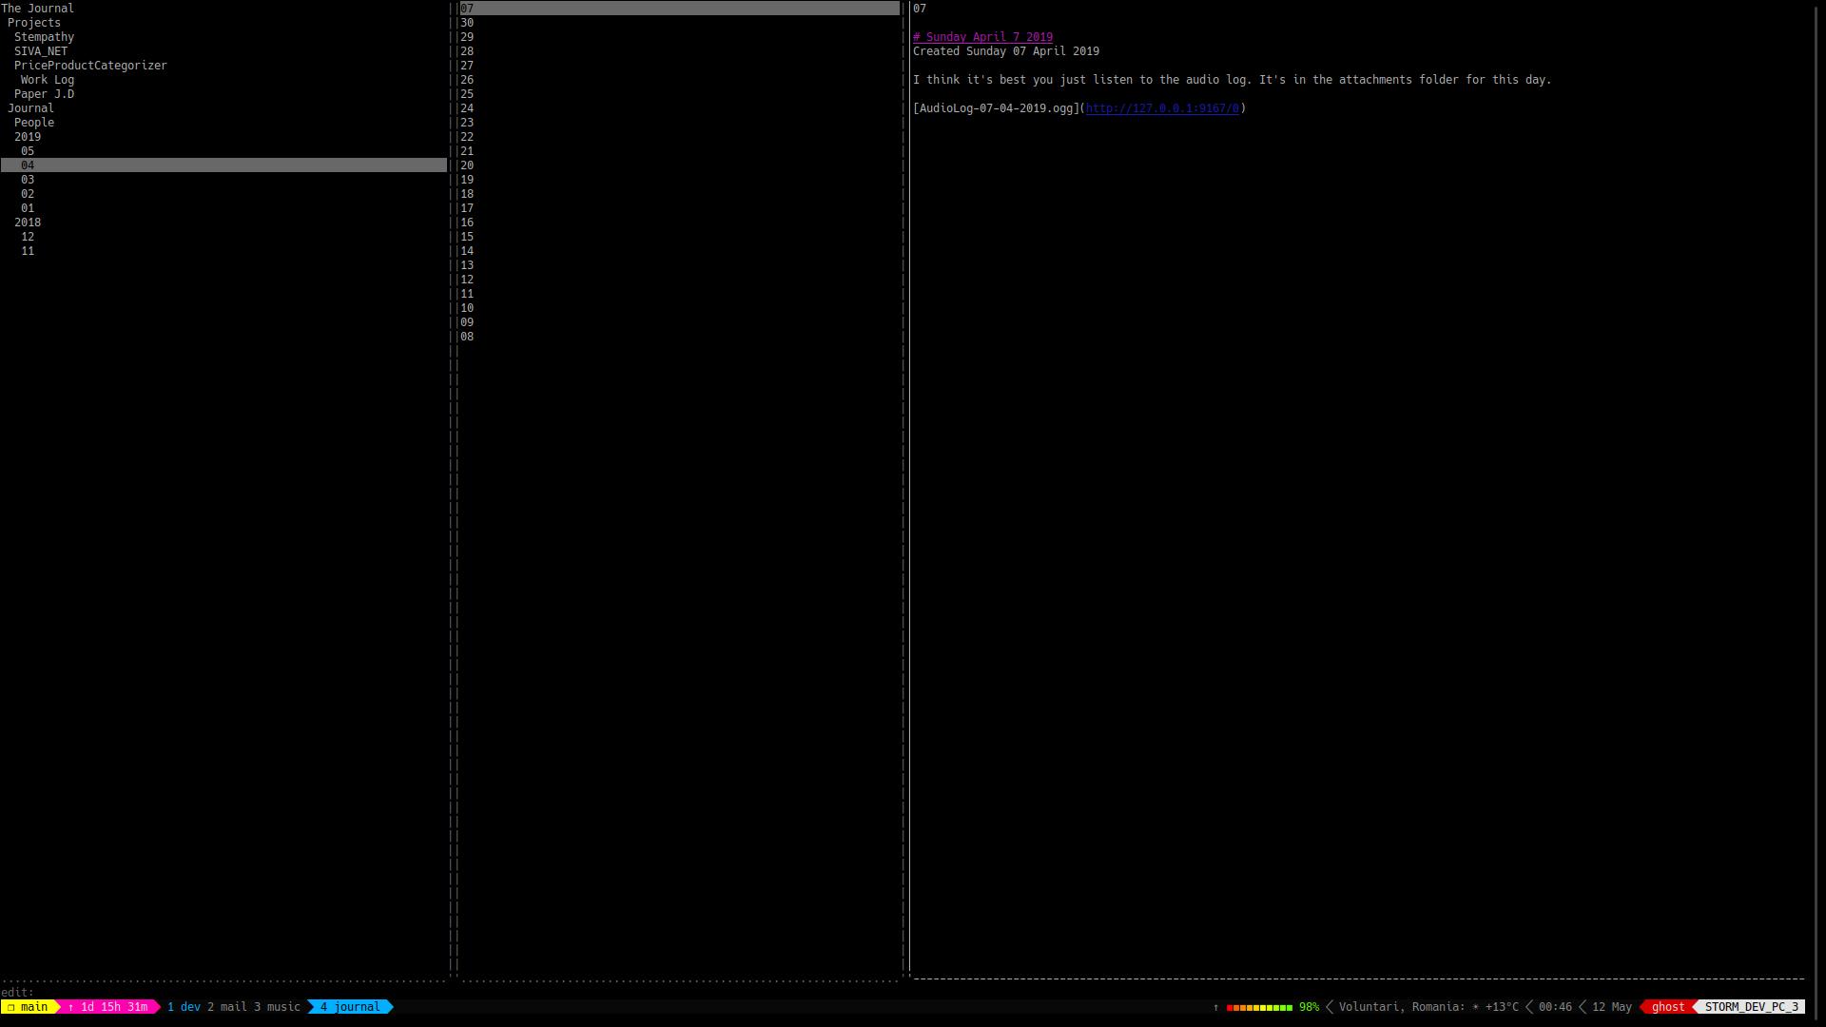1826x1027 pixels.
Task: Click the 12 May date indicator
Action: pos(1610,1006)
